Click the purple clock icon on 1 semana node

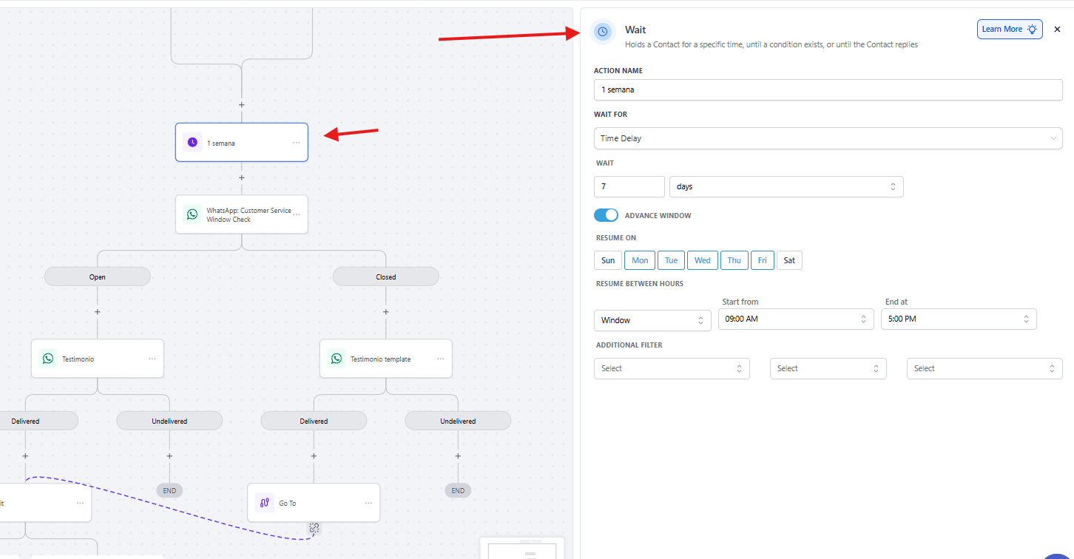pyautogui.click(x=192, y=142)
